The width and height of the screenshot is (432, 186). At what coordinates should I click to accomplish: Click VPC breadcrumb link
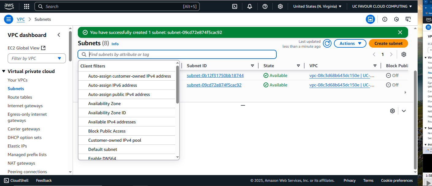tap(21, 19)
